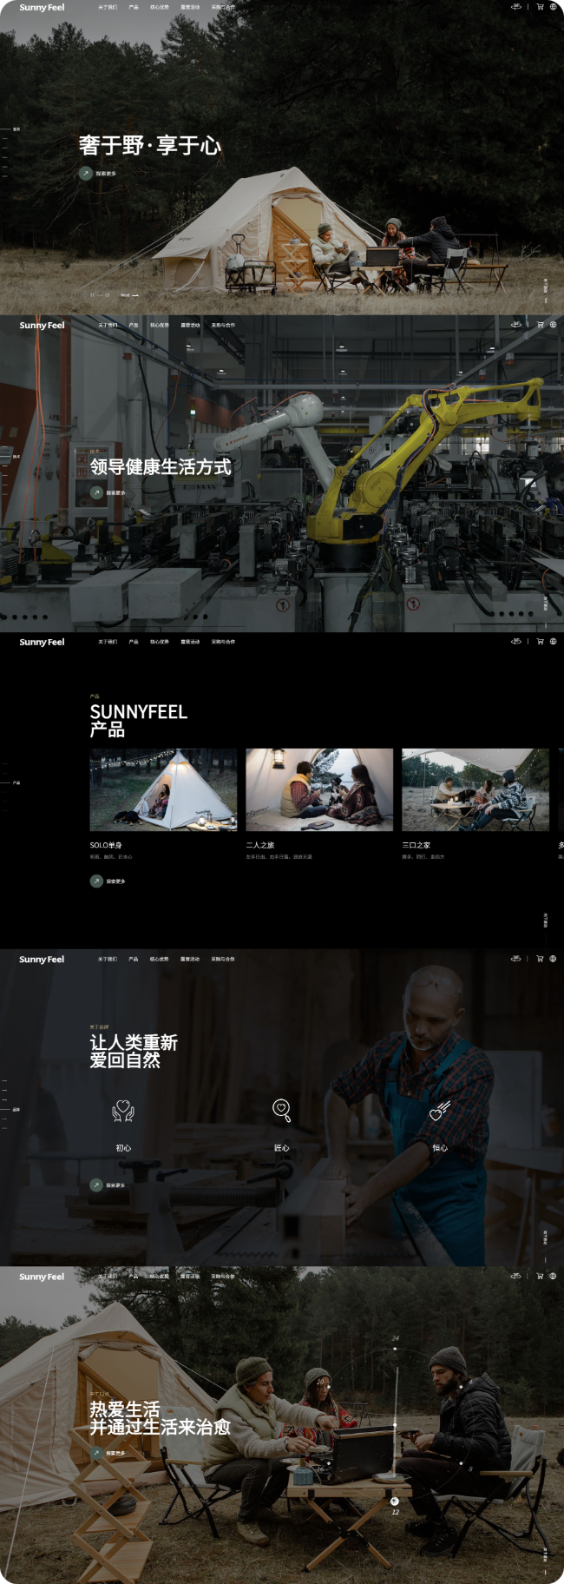This screenshot has width=564, height=1584.
Task: Open 核心优势 in the factory section navigation
Action: coord(160,325)
